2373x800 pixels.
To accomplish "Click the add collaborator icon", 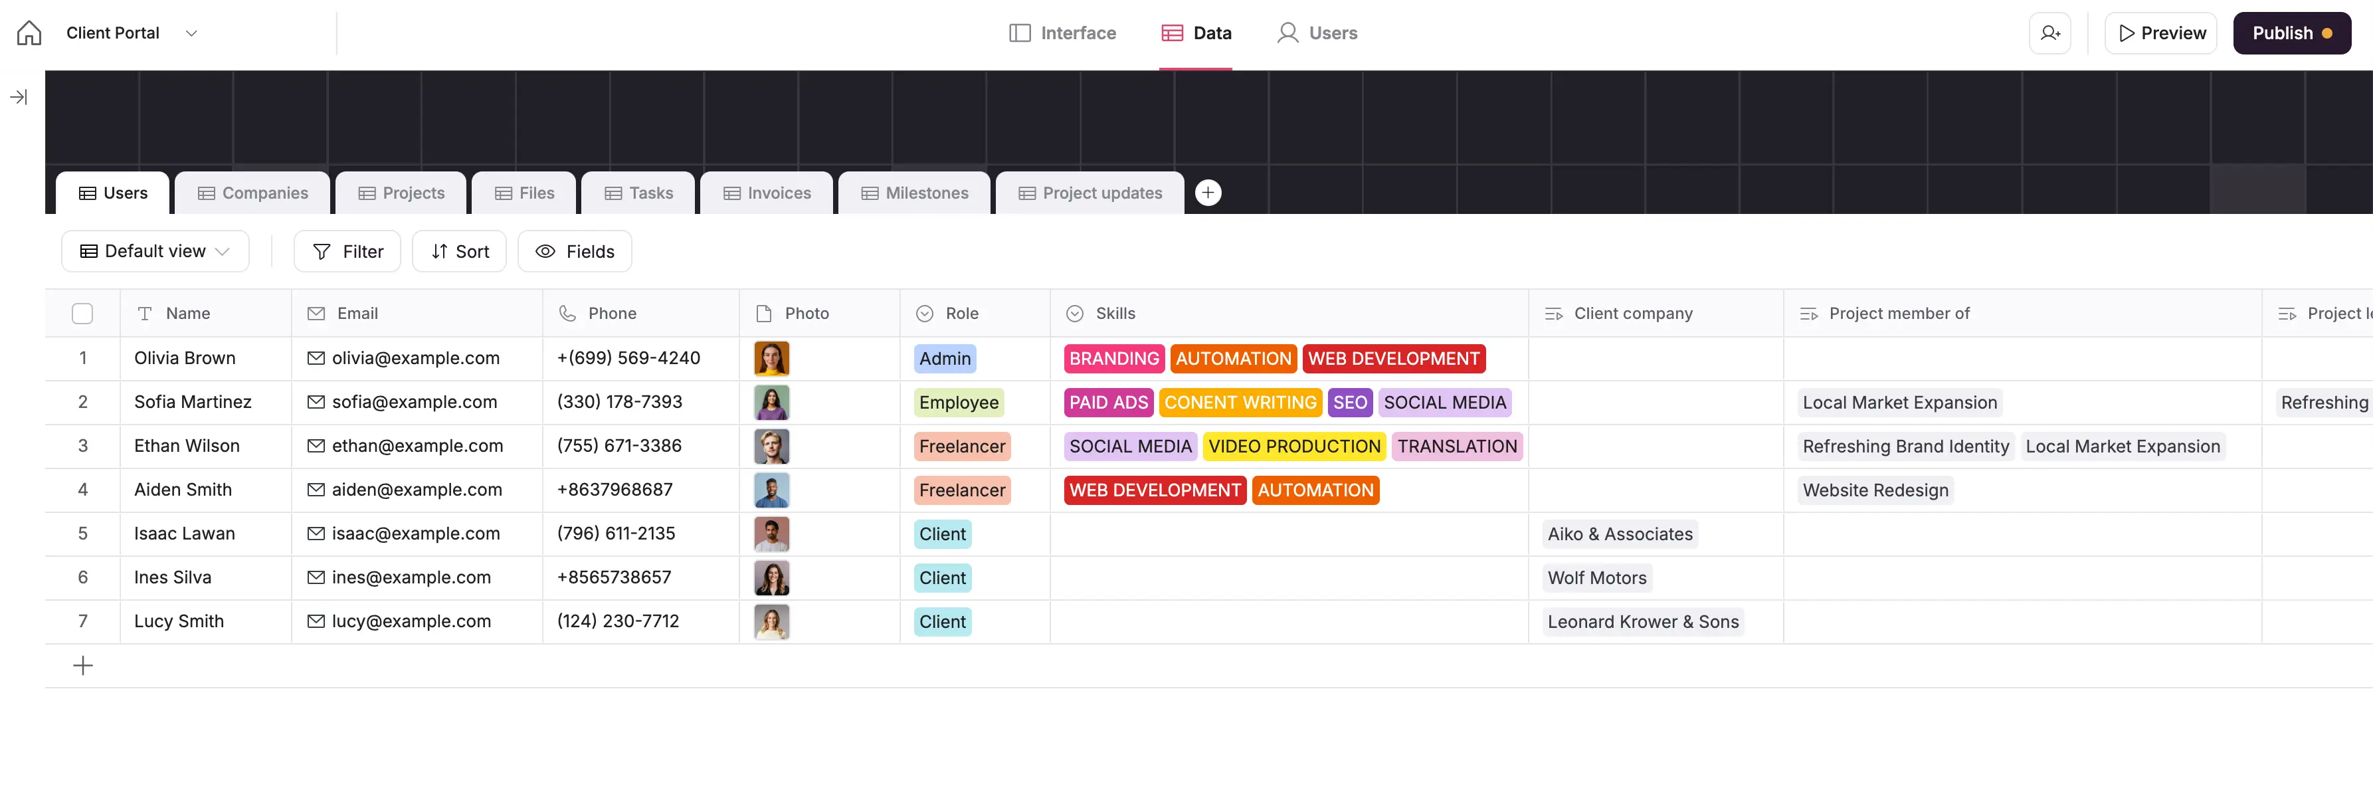I will pos(2049,33).
